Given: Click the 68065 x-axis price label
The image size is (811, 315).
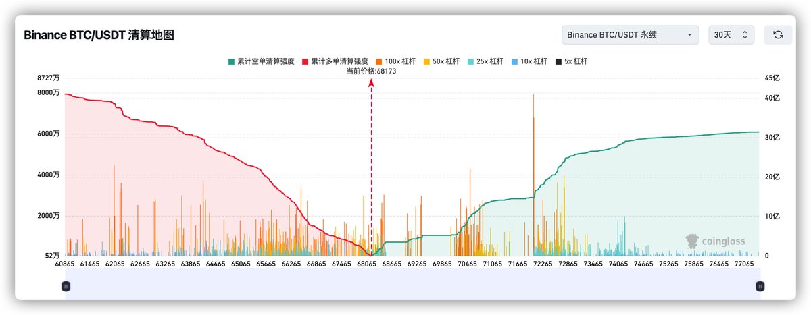Looking at the screenshot, I should click(368, 265).
